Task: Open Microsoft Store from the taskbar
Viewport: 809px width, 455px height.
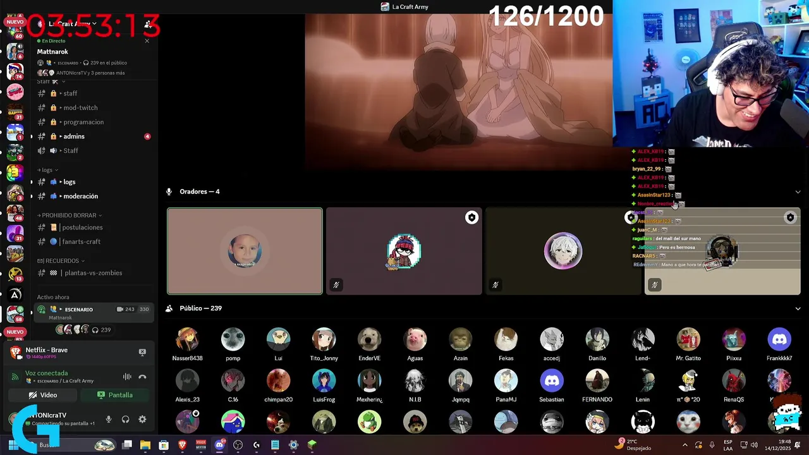Action: click(164, 445)
